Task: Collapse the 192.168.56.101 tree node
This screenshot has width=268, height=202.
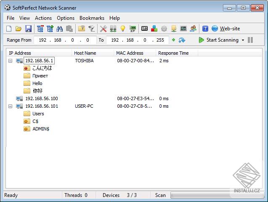Action: click(11, 106)
